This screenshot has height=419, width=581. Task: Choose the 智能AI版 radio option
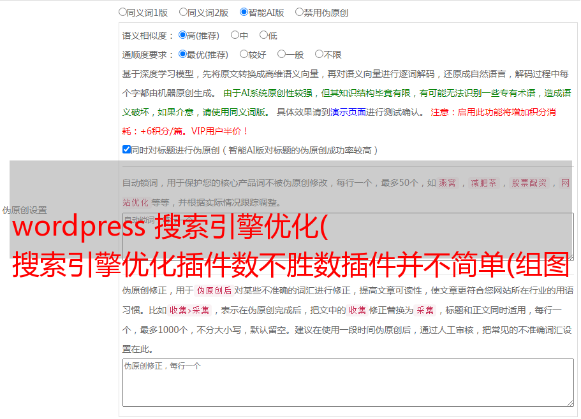(244, 12)
